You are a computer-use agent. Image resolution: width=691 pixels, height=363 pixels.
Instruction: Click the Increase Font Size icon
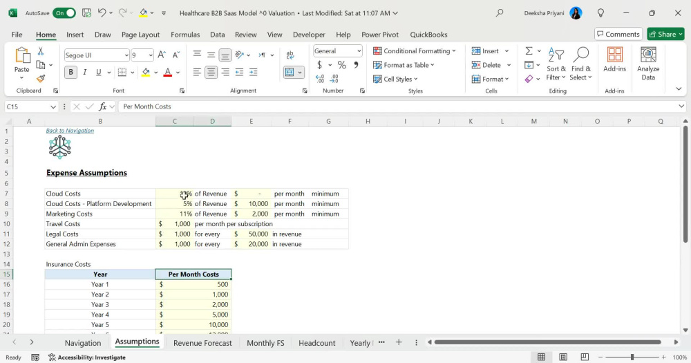coord(162,55)
